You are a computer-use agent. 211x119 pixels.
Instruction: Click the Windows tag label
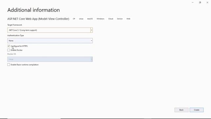tap(100, 19)
